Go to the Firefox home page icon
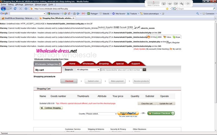 (26, 9)
